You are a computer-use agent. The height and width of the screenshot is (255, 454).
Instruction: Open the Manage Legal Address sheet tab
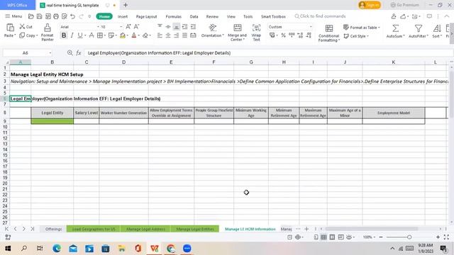(x=145, y=229)
